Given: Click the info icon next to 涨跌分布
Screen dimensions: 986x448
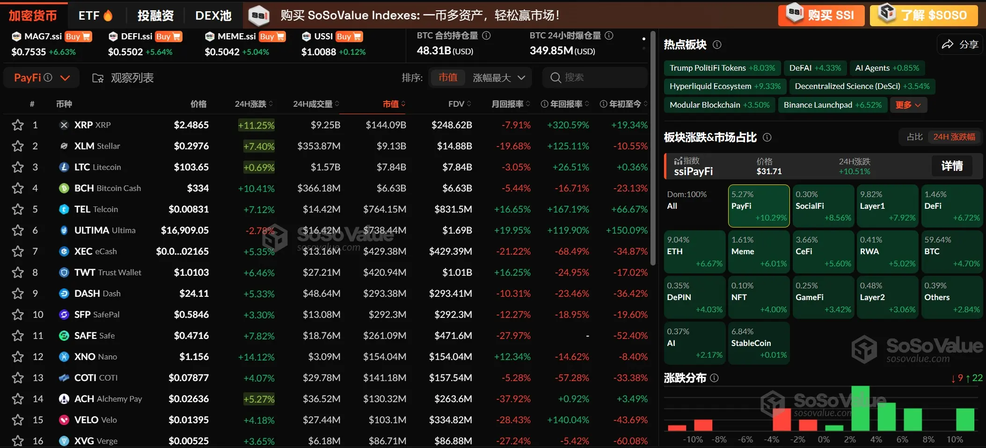Looking at the screenshot, I should coord(714,378).
